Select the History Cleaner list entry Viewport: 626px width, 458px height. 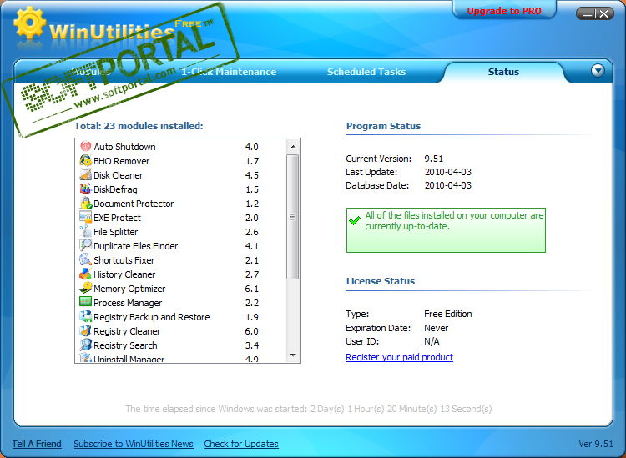point(124,274)
